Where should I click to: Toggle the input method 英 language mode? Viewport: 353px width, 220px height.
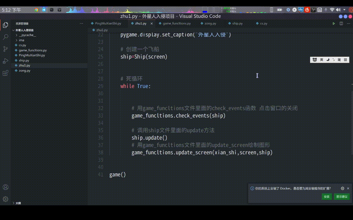point(321,60)
